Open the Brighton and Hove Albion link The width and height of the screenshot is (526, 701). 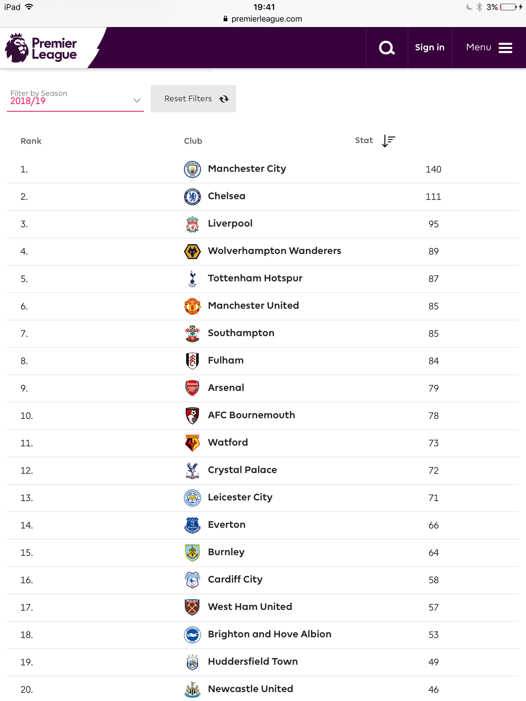click(270, 634)
